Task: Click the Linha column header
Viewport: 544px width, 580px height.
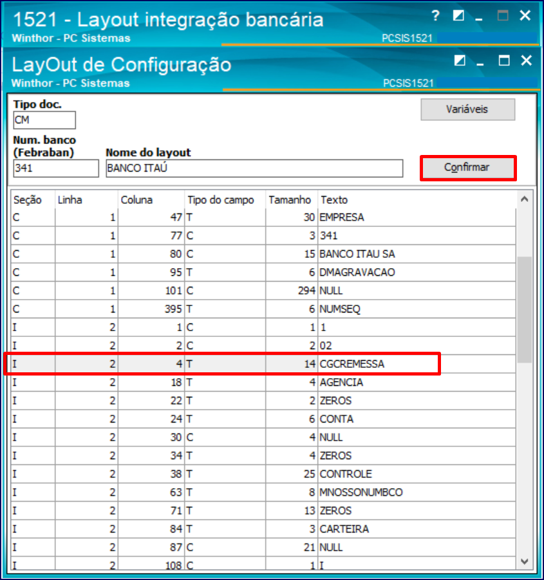Action: [87, 200]
